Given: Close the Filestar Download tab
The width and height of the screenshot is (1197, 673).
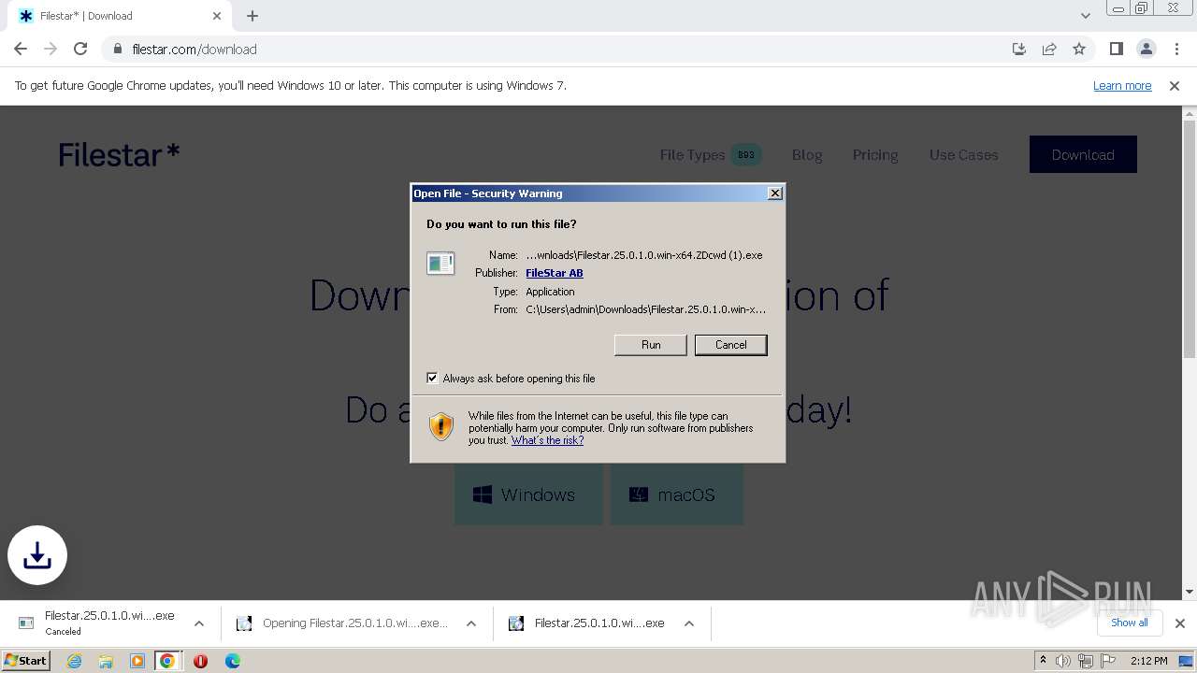Looking at the screenshot, I should (217, 16).
